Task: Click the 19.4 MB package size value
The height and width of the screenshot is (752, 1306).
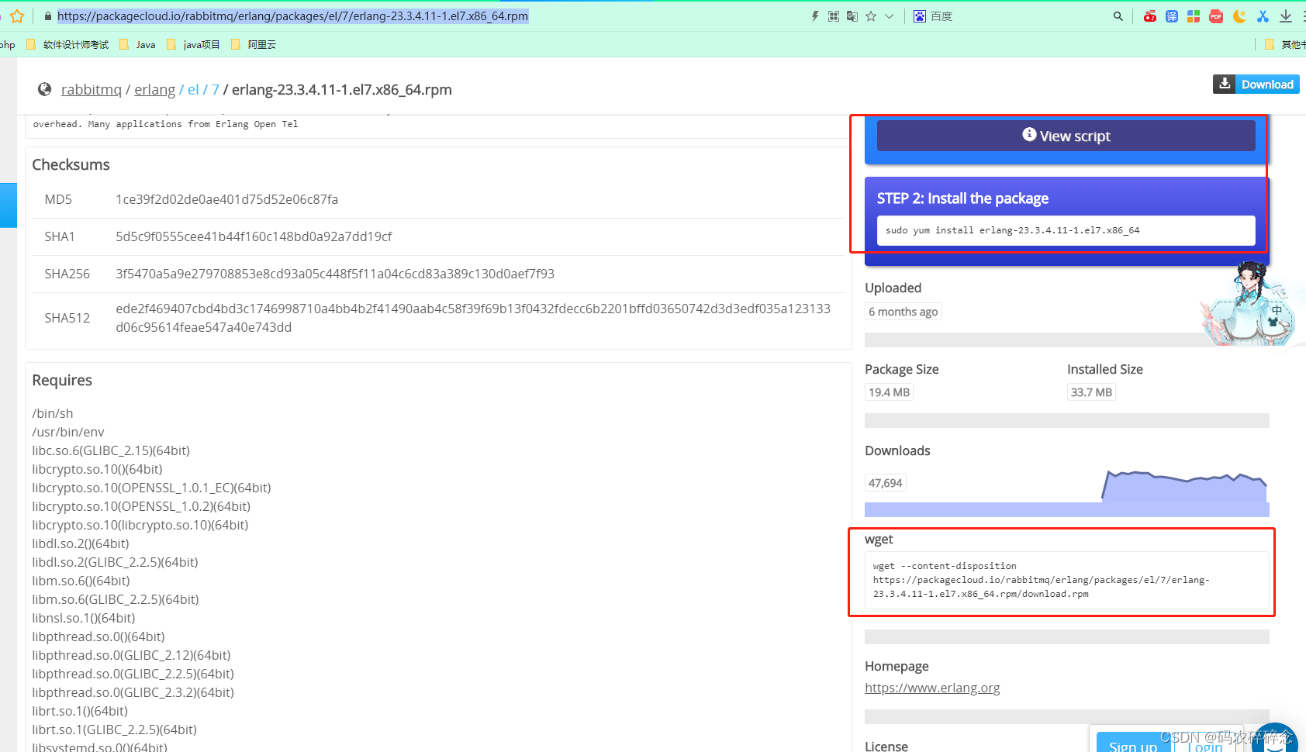Action: [x=889, y=392]
